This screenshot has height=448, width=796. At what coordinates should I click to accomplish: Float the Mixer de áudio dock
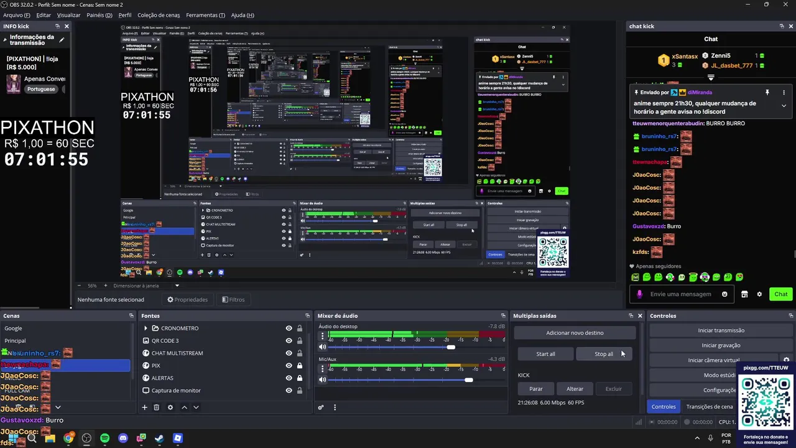(504, 316)
